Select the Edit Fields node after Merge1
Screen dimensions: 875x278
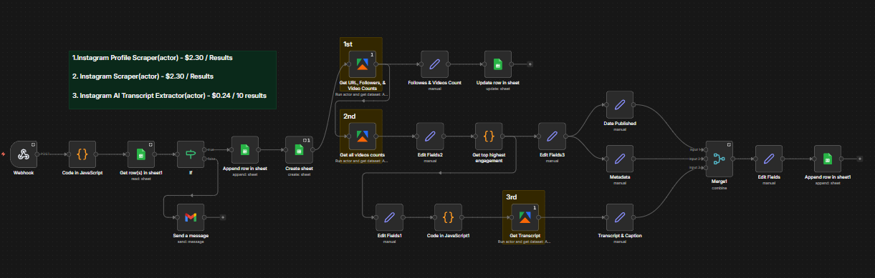pos(769,158)
